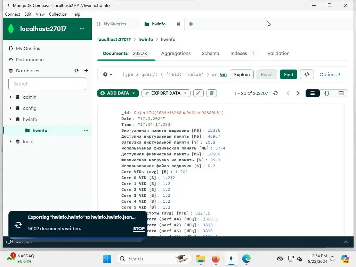The width and height of the screenshot is (356, 267).
Task: Switch to the Indexes tab
Action: pos(243,53)
